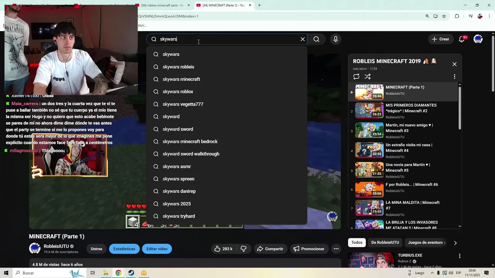Open playlist options three-dot menu
This screenshot has width=495, height=278.
454,76
